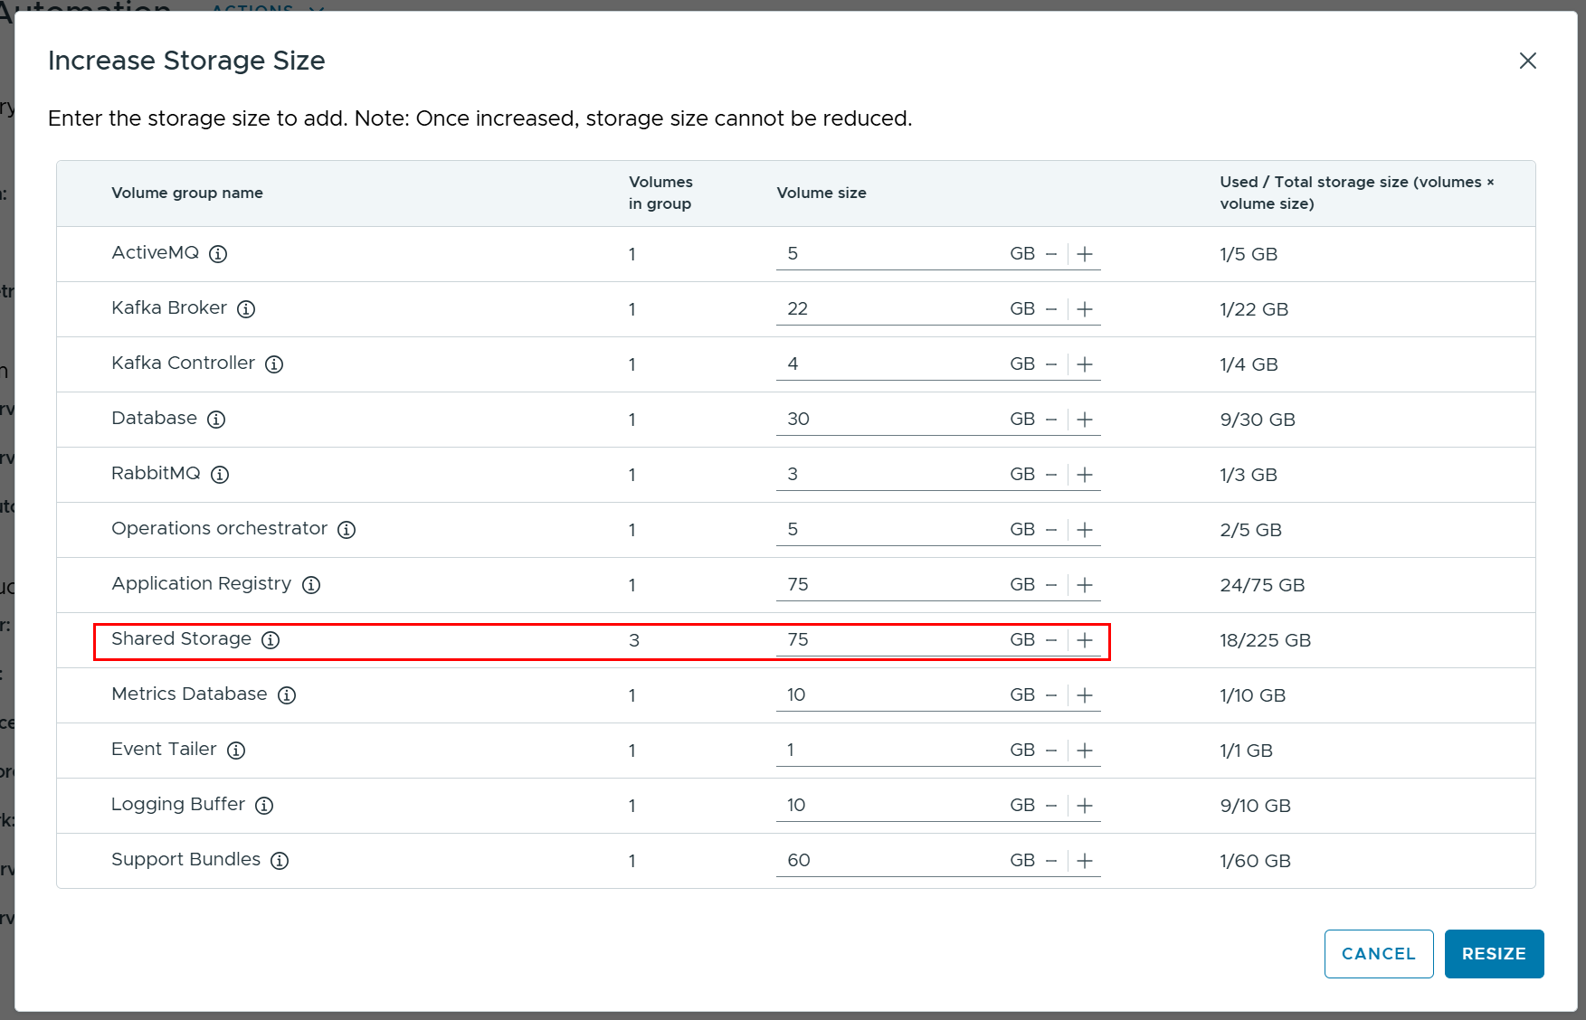Viewport: 1586px width, 1020px height.
Task: Click the 'Volume group name' column header
Action: click(x=187, y=193)
